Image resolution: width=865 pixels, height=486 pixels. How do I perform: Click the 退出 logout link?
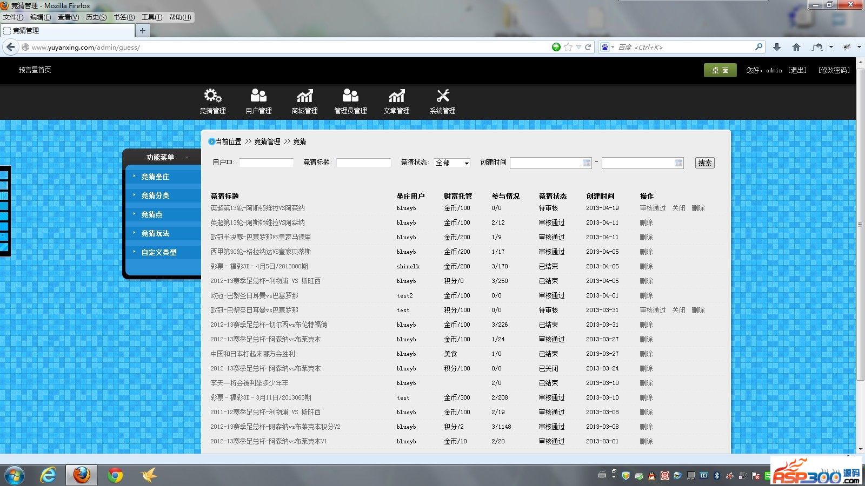pos(797,70)
